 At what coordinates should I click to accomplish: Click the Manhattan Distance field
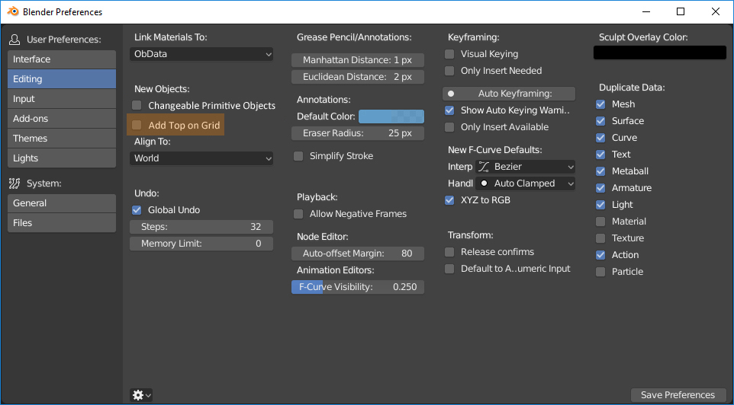pyautogui.click(x=358, y=60)
